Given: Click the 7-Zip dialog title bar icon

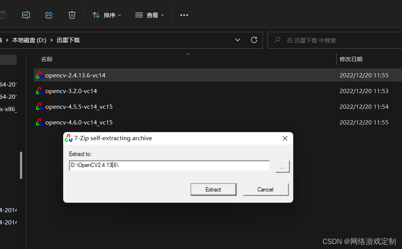Looking at the screenshot, I should [x=69, y=138].
